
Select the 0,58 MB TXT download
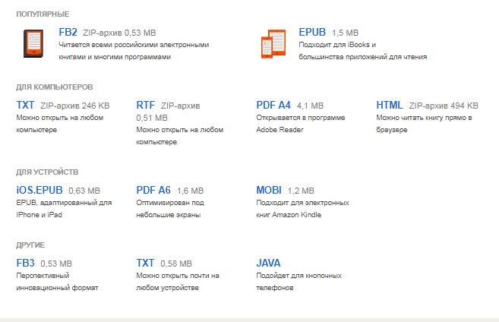click(x=145, y=263)
